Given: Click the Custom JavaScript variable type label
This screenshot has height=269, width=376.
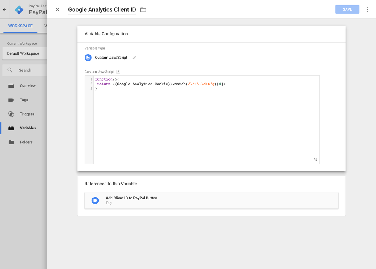Looking at the screenshot, I should [111, 58].
